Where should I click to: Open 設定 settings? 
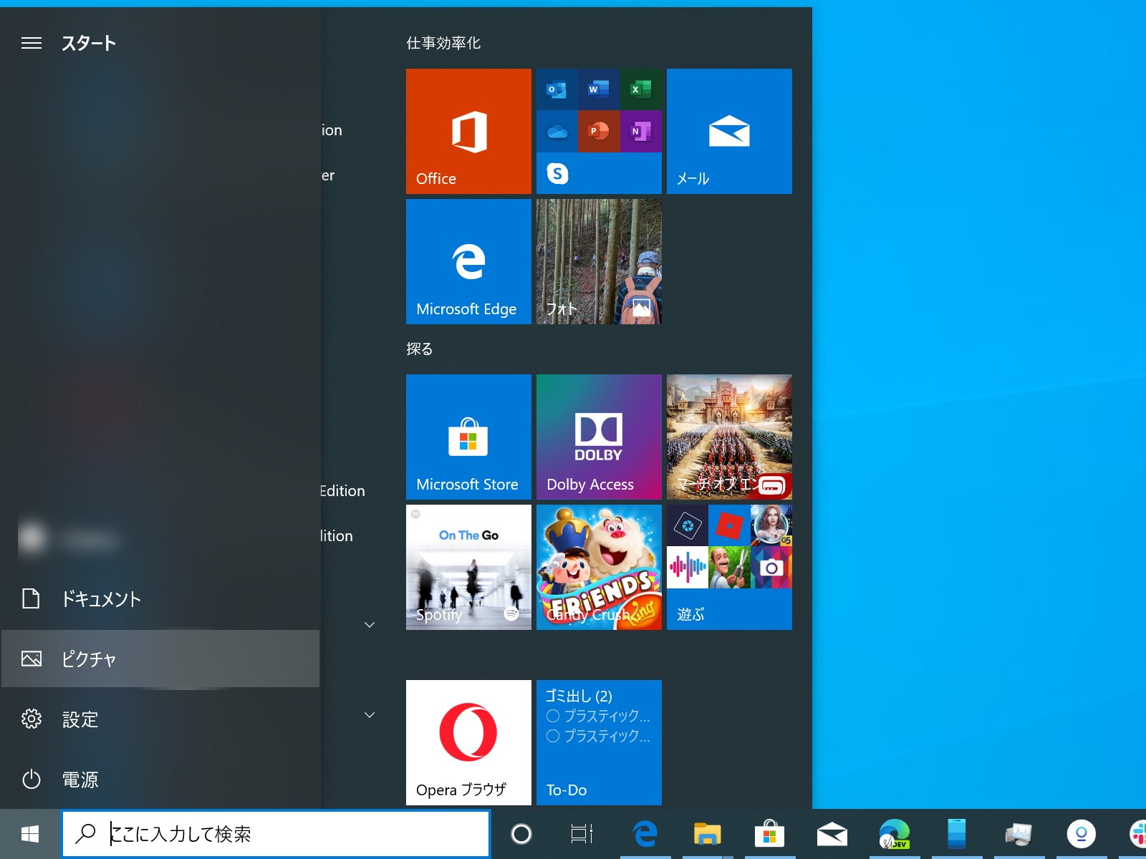coord(160,719)
